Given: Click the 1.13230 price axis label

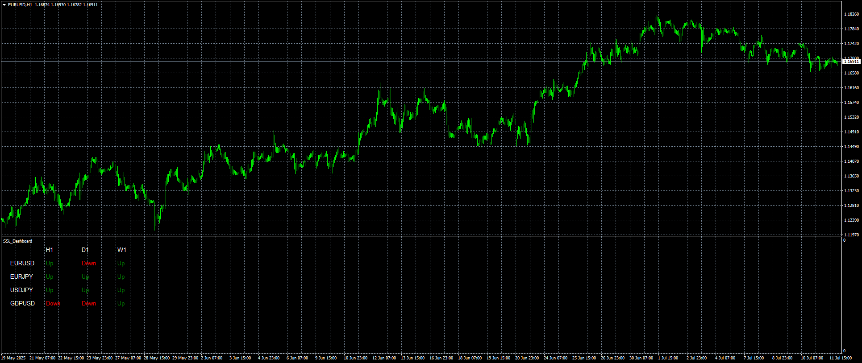Looking at the screenshot, I should tap(851, 191).
